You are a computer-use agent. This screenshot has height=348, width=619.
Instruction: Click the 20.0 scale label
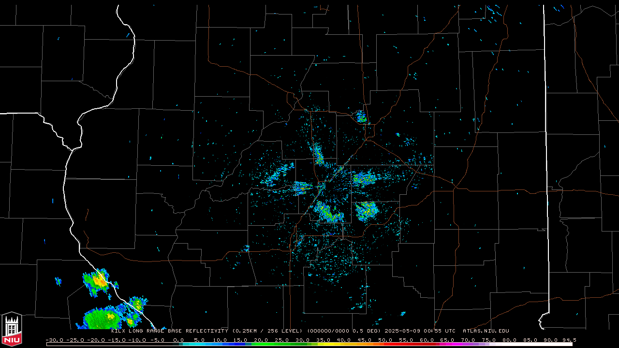pos(261,340)
